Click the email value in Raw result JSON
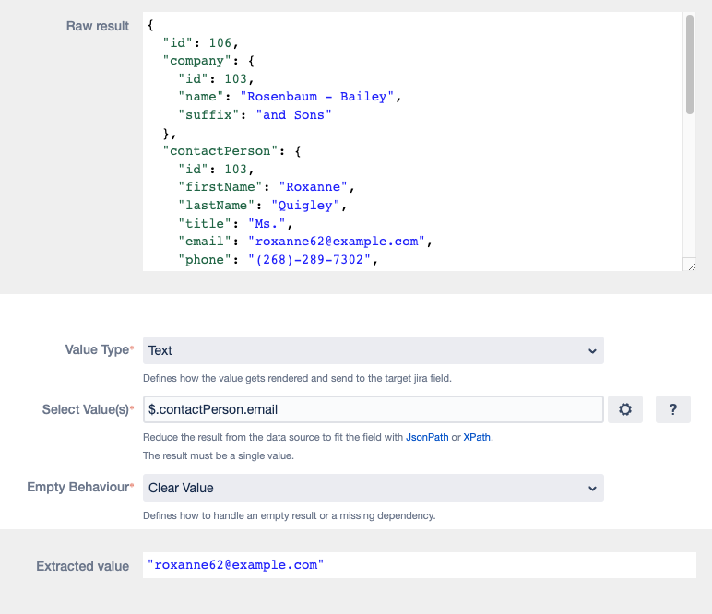This screenshot has width=712, height=614. click(x=335, y=242)
